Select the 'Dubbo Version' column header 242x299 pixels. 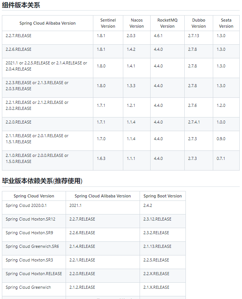199,23
